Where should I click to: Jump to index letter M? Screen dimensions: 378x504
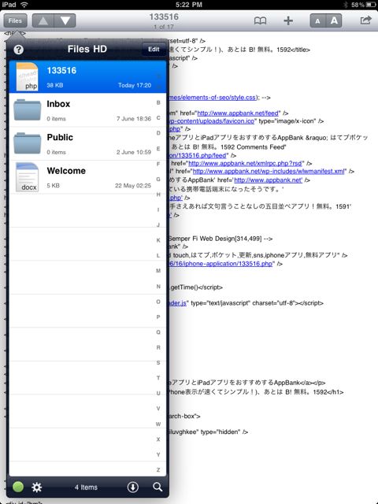pos(158,271)
